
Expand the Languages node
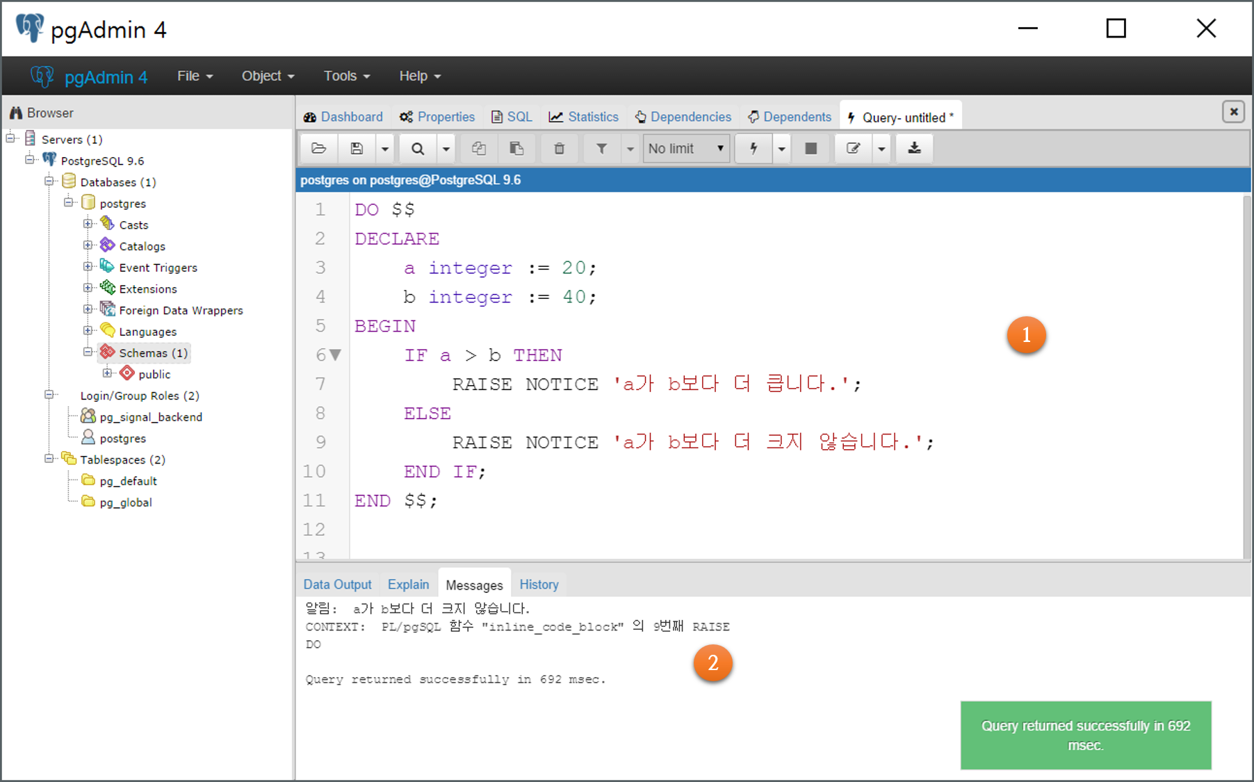click(88, 330)
